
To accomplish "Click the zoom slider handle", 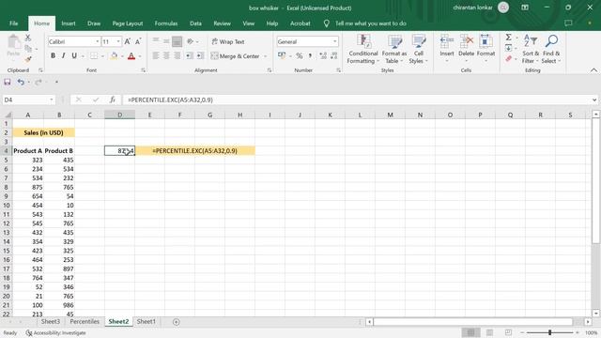I will 549,332.
